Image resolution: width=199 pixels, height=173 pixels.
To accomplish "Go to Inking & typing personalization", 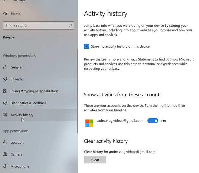I will pyautogui.click(x=34, y=91).
